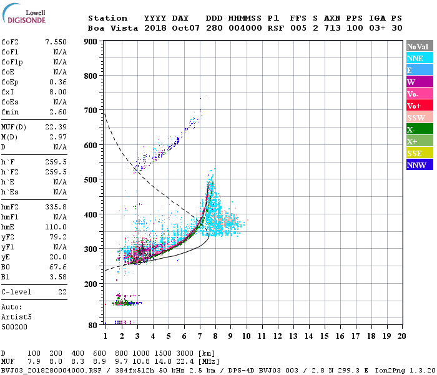Select the NNW dark blue swatch

pos(420,165)
